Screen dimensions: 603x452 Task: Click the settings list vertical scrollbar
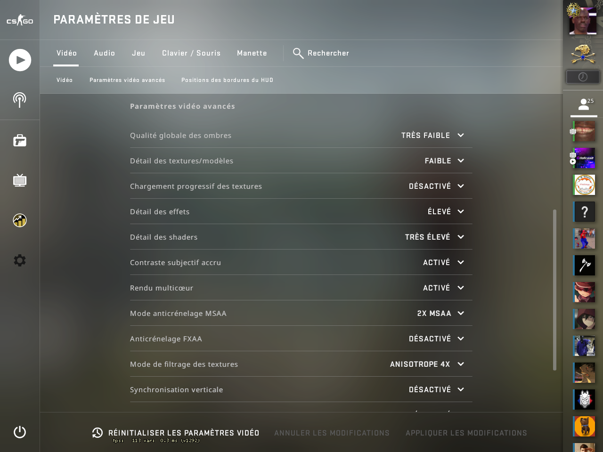(x=554, y=290)
